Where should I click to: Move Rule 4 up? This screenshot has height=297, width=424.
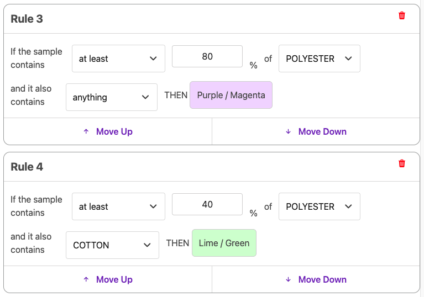point(108,279)
